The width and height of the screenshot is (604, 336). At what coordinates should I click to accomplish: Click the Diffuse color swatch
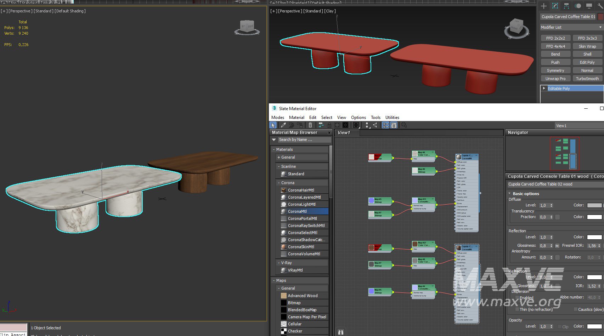(594, 205)
